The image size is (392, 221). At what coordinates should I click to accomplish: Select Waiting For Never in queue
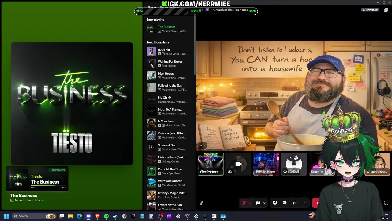(170, 64)
